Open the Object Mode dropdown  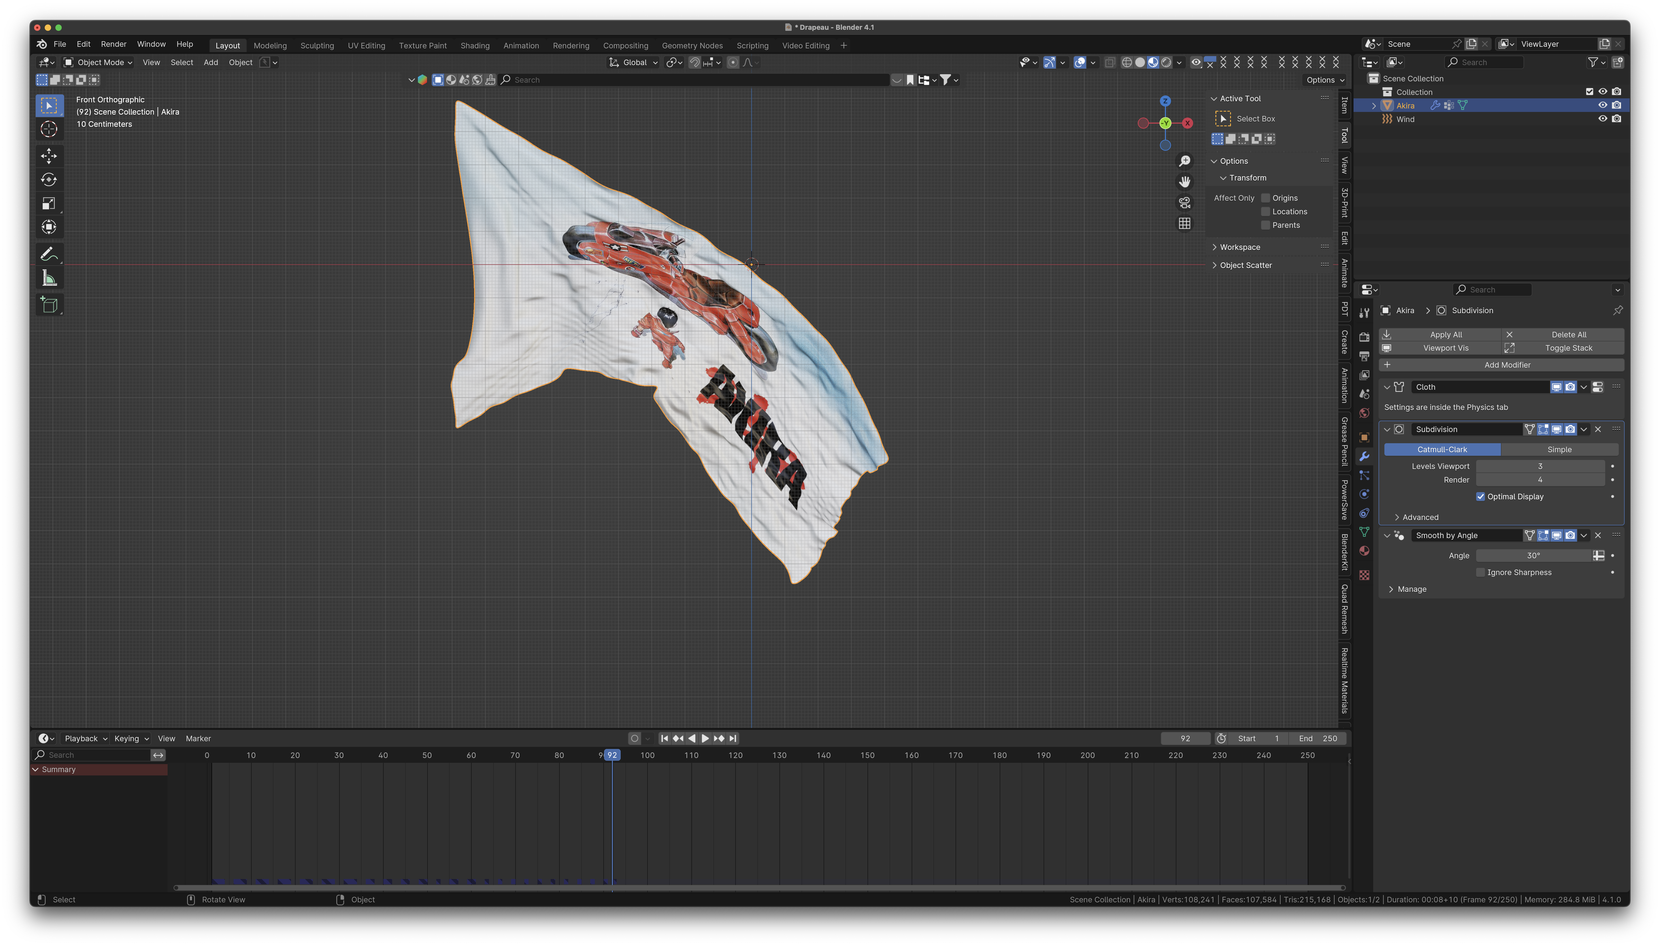click(x=98, y=62)
